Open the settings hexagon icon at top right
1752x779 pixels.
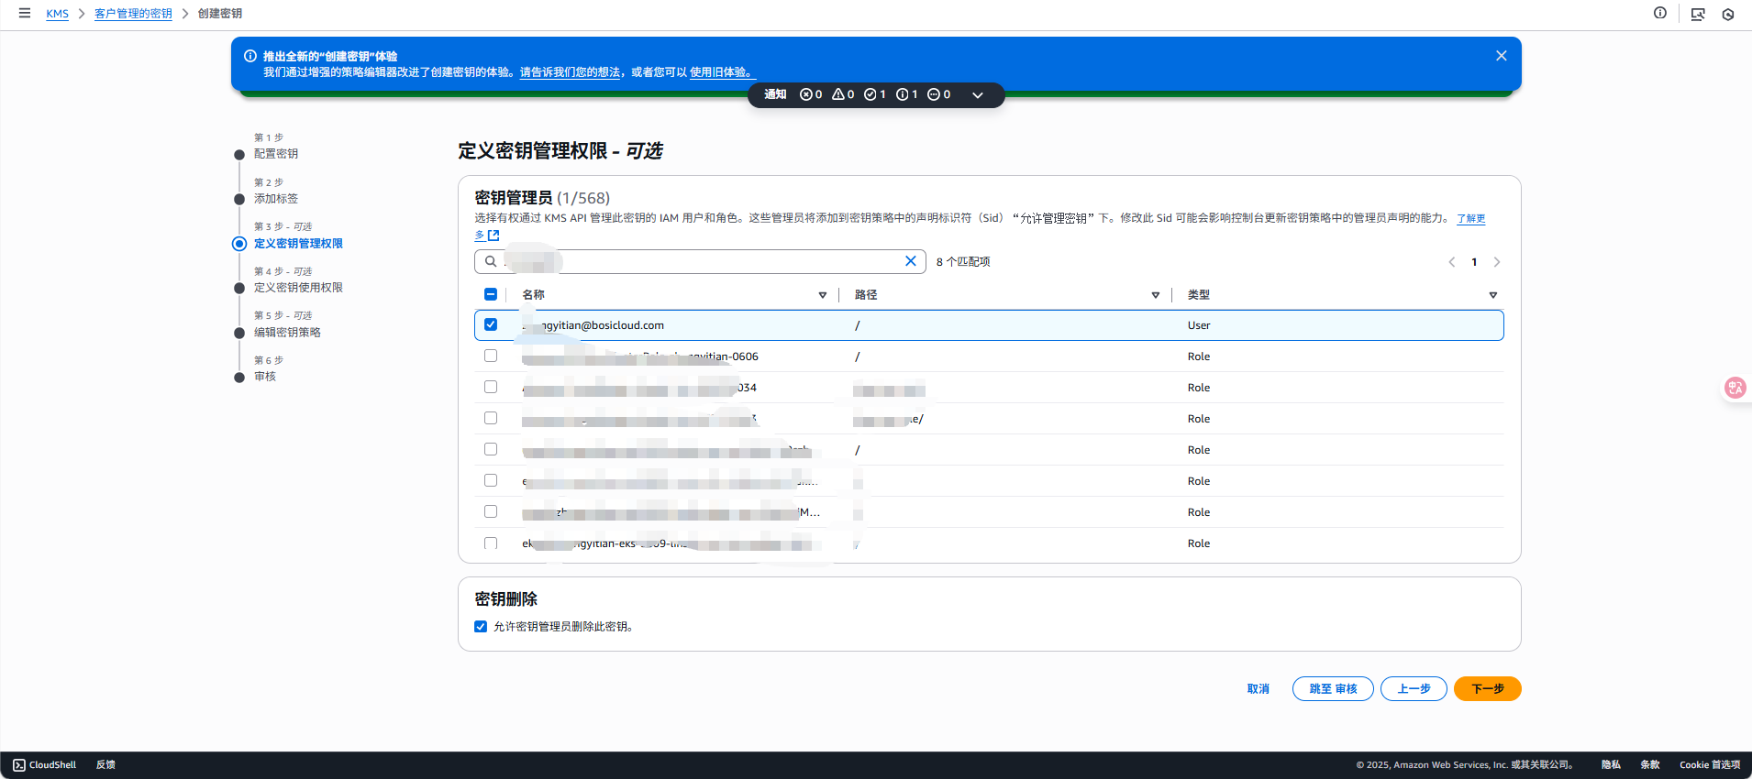[x=1728, y=14]
